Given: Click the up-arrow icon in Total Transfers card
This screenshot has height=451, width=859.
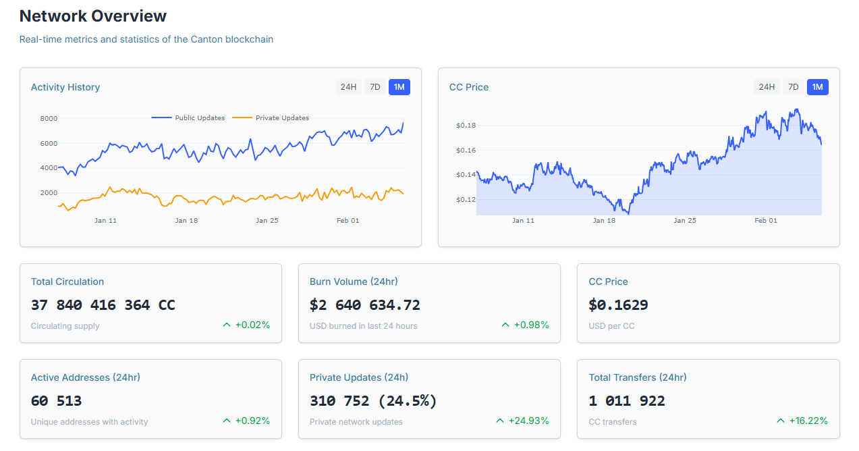Looking at the screenshot, I should pyautogui.click(x=781, y=421).
